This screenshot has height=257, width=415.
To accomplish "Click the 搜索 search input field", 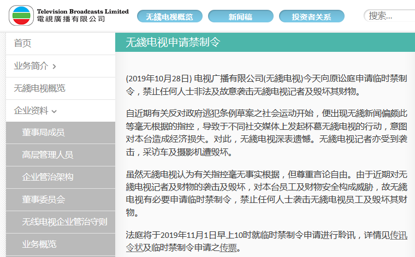I will 389,16.
